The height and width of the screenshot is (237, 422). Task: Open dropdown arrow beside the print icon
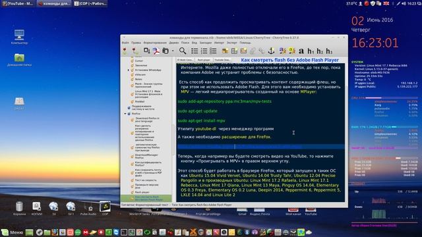click(173, 51)
